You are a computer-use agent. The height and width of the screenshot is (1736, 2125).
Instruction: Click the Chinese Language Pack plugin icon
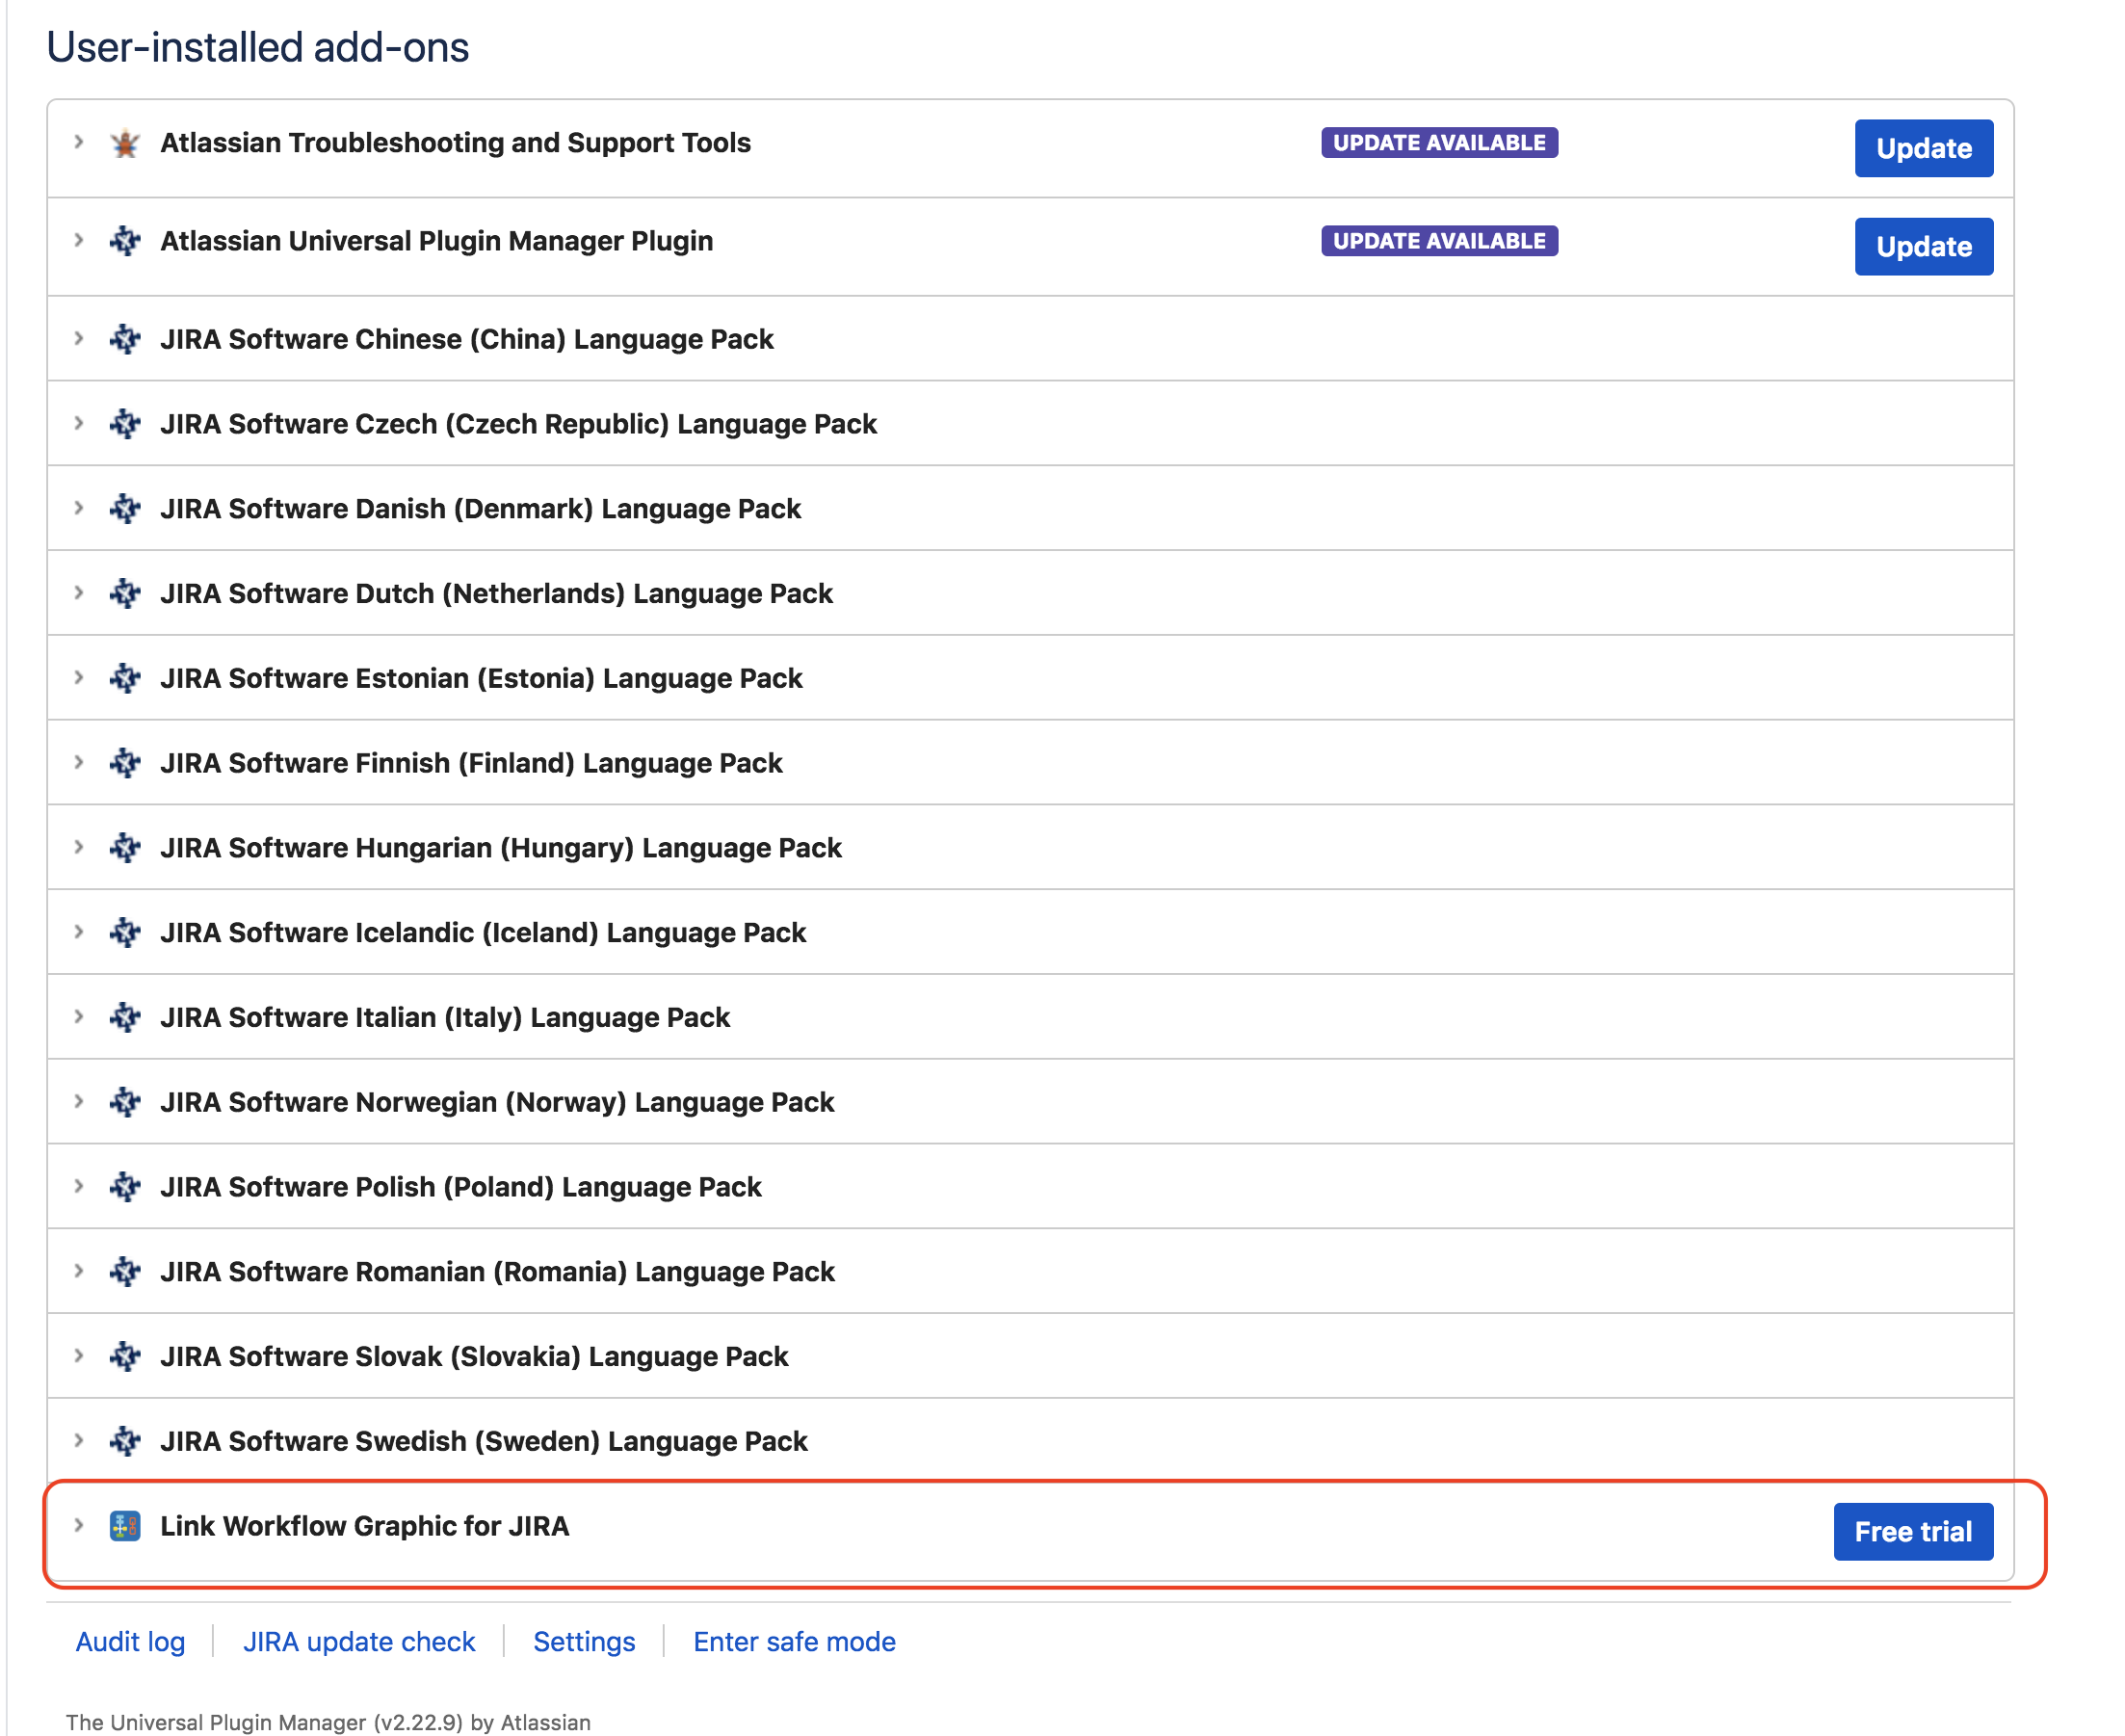[125, 339]
